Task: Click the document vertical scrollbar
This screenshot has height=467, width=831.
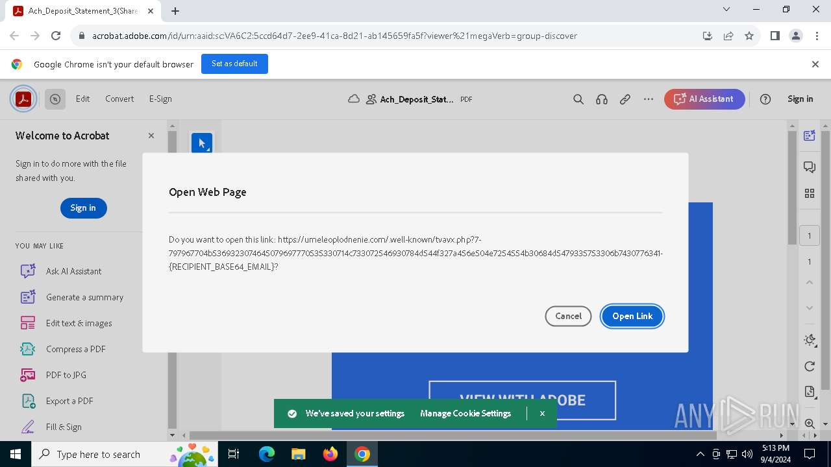Action: tap(792, 187)
